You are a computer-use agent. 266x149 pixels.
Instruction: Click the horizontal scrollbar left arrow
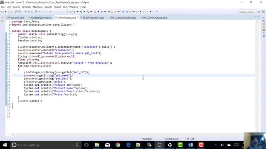point(13,135)
